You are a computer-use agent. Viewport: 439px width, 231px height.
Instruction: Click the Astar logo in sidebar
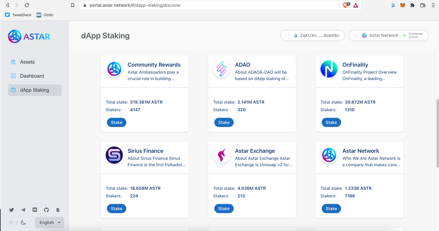click(x=29, y=36)
